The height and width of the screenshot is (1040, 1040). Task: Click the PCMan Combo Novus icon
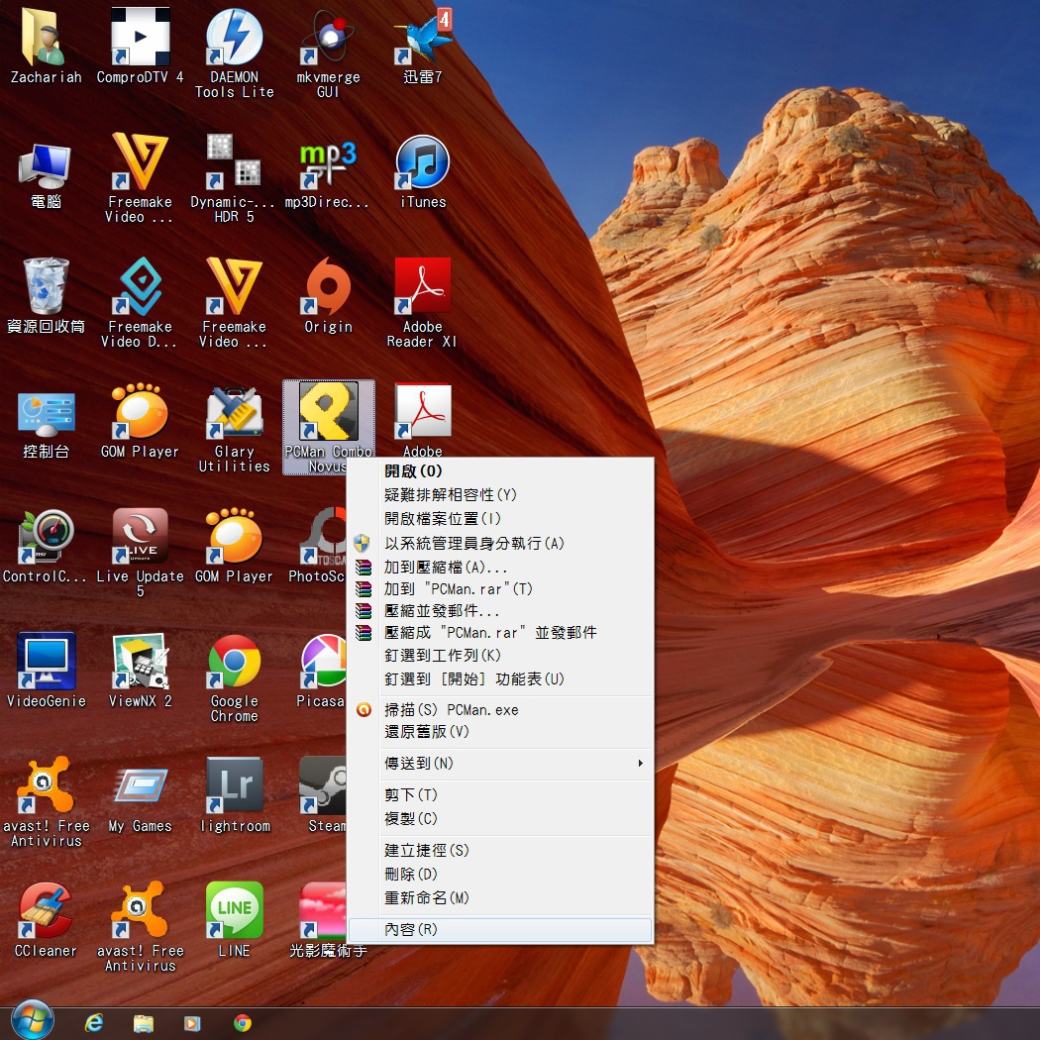coord(328,427)
